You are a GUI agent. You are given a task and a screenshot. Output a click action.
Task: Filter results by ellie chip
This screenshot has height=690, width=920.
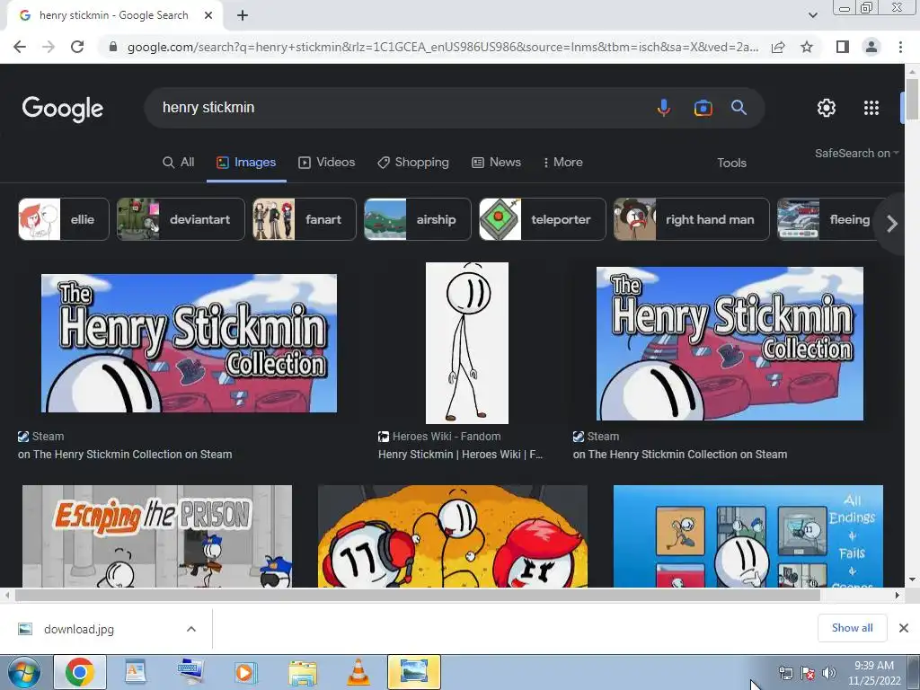click(x=64, y=219)
